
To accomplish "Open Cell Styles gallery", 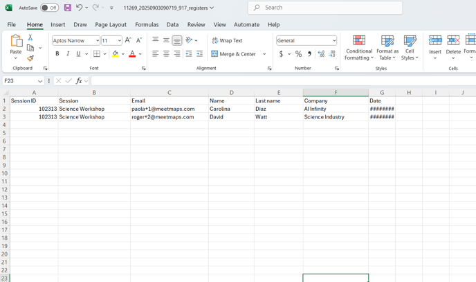I will click(x=410, y=48).
